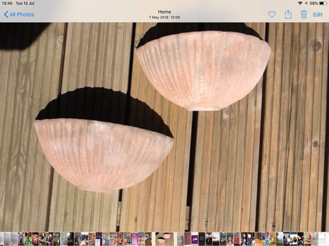
Task: Open the sparkler firework thumbnail
Action: pyautogui.click(x=70, y=239)
